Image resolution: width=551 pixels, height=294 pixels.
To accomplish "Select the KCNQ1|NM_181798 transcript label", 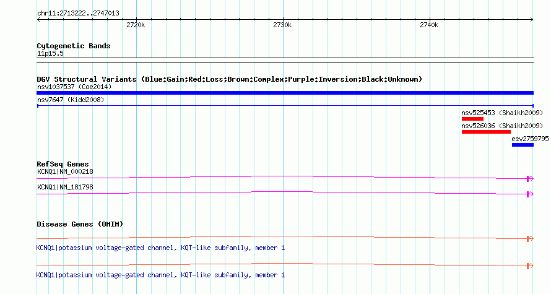I will click(65, 187).
